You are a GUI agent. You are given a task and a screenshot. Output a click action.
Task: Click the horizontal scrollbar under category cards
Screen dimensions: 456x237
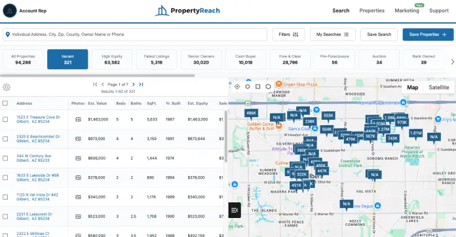pos(98,75)
